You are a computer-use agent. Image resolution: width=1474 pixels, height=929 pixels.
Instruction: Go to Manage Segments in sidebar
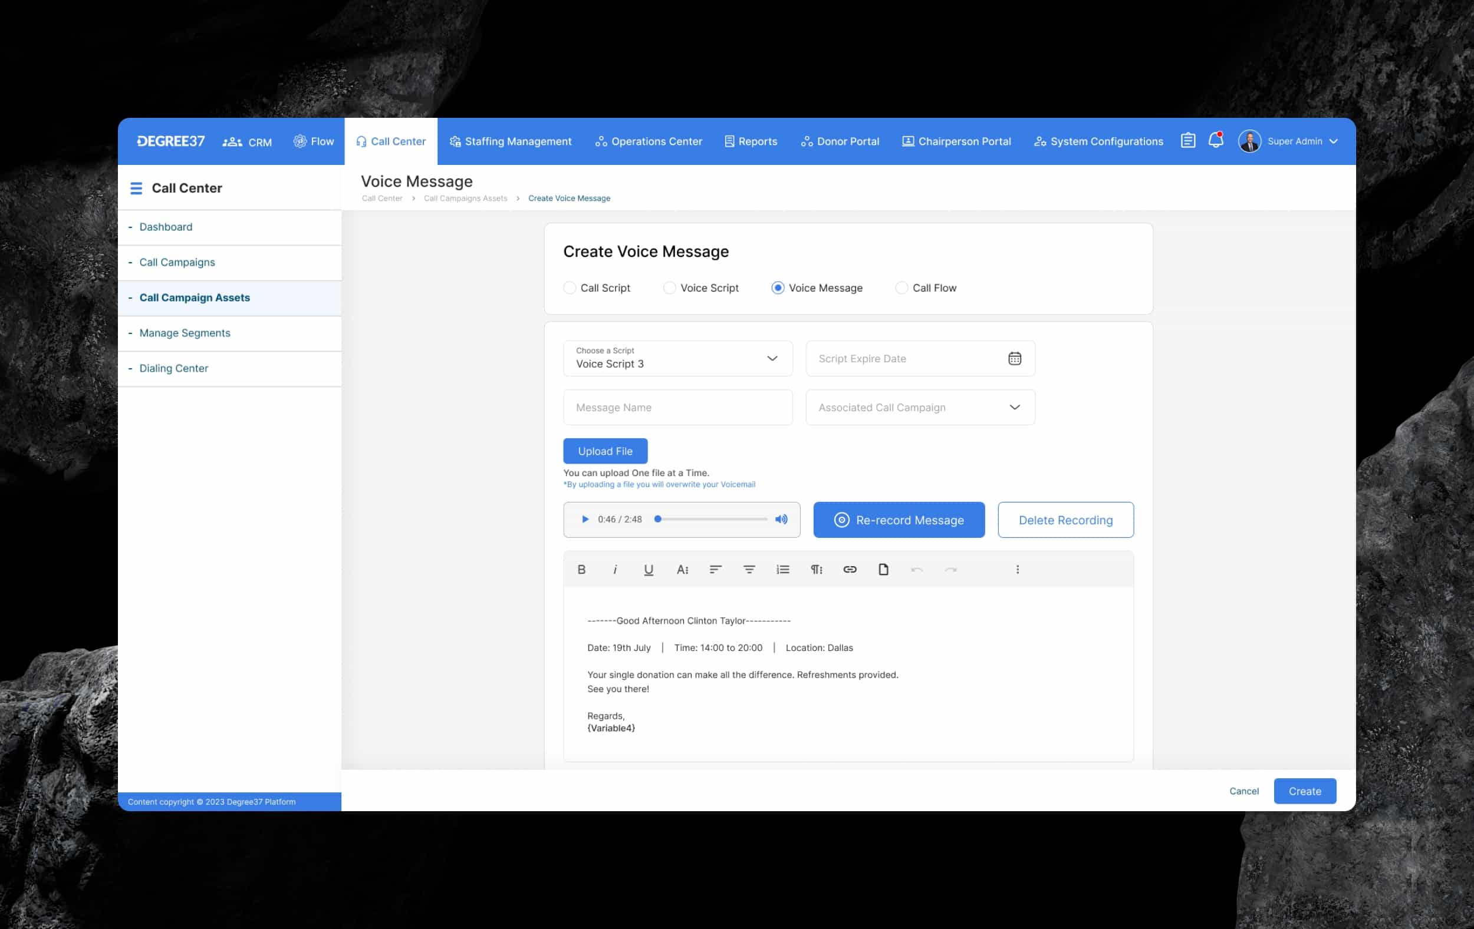185,333
